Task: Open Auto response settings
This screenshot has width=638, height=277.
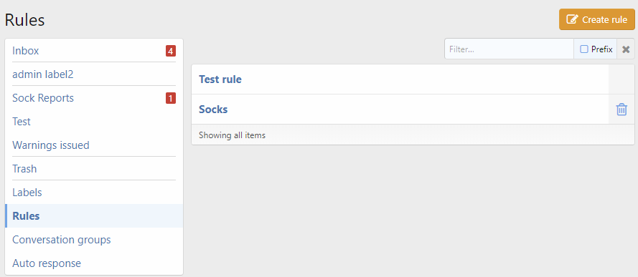Action: pyautogui.click(x=47, y=263)
